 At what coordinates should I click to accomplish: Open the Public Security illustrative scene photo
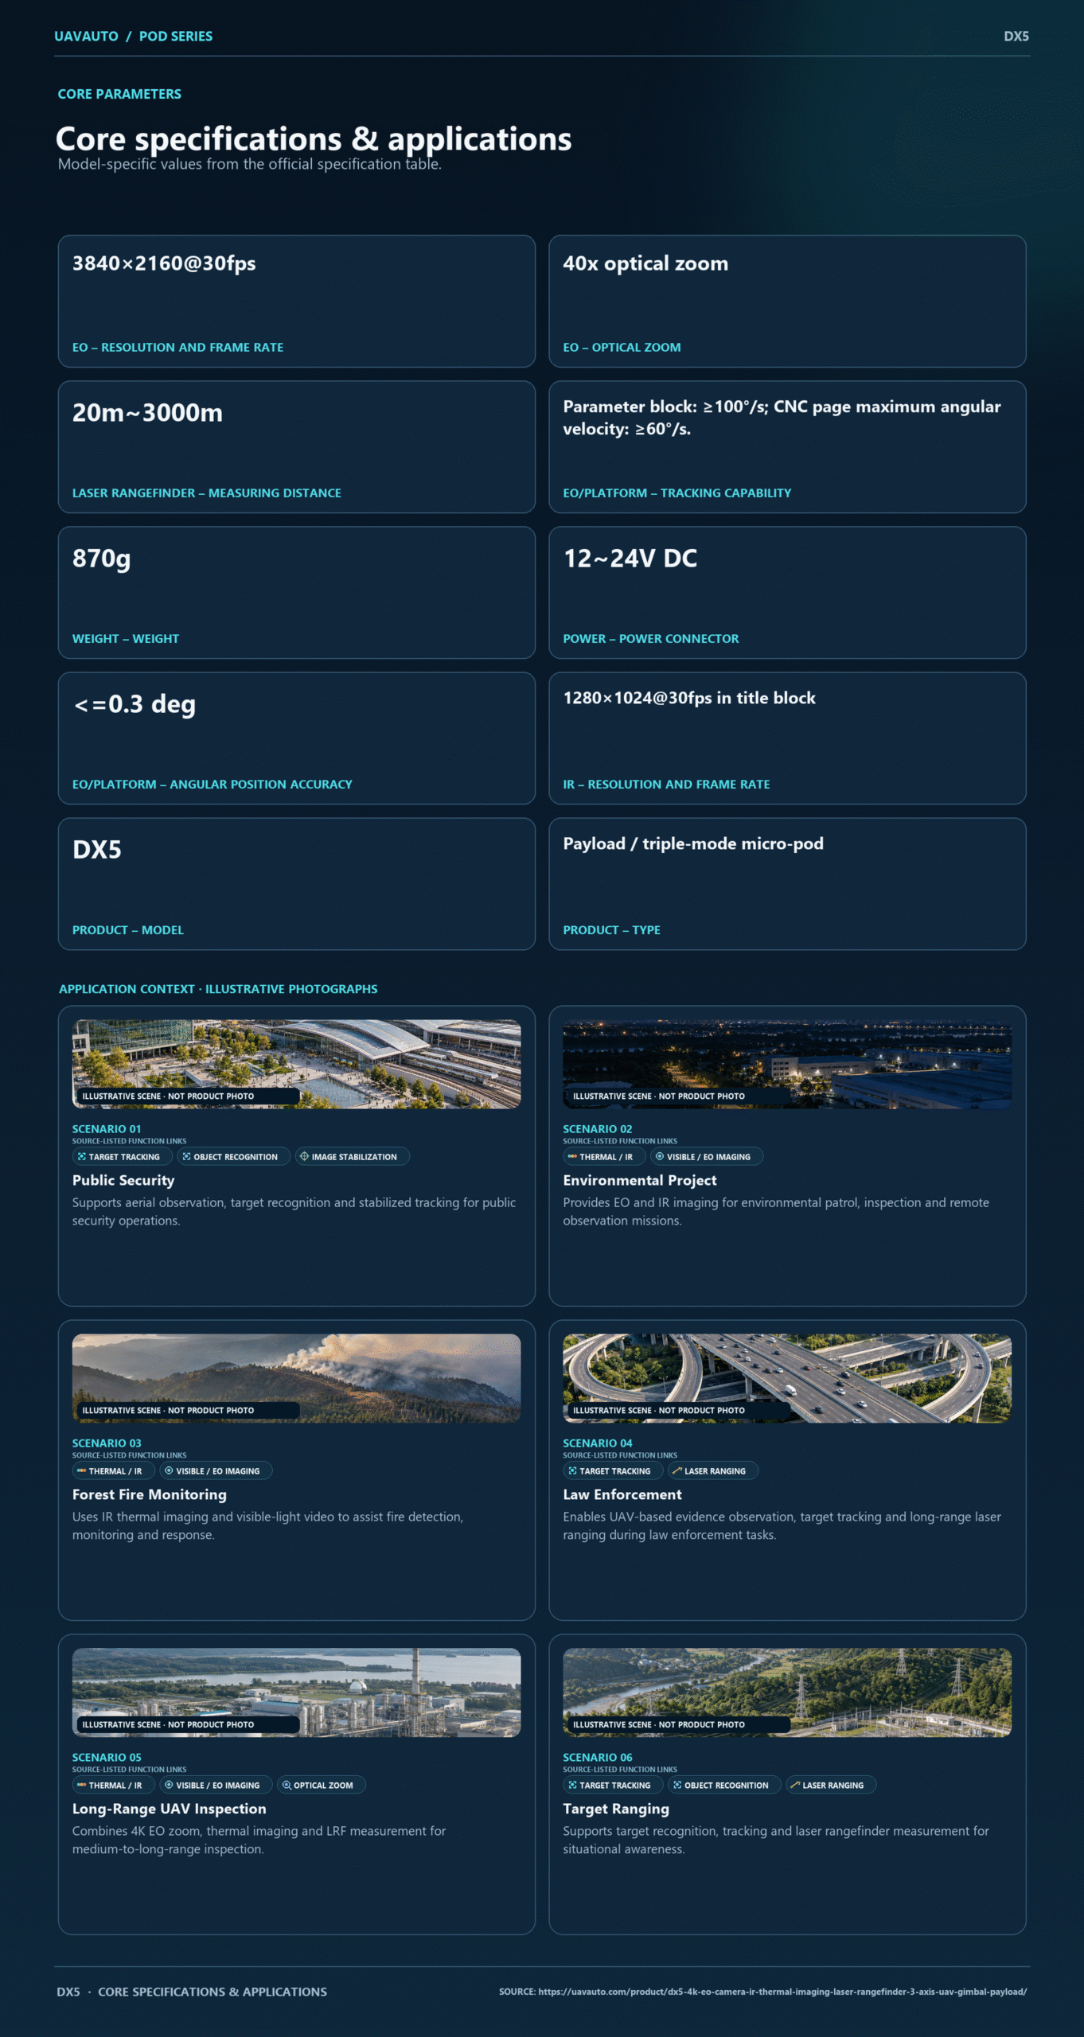pyautogui.click(x=297, y=1065)
